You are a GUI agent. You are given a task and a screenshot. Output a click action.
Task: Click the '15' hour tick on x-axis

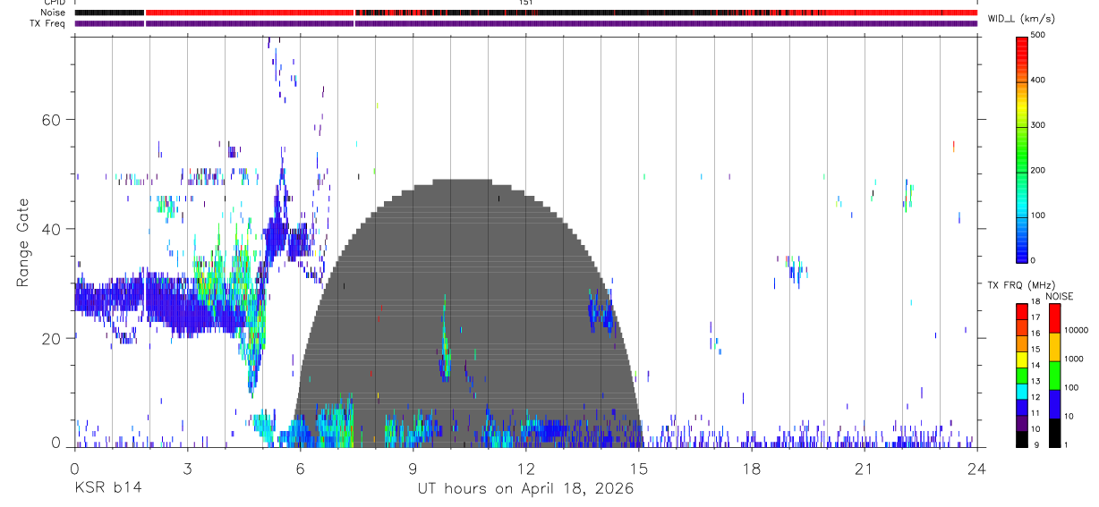[x=639, y=468]
